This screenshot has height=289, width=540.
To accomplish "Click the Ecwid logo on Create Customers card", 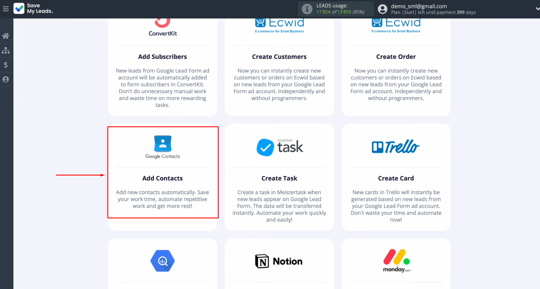I will coord(279,26).
